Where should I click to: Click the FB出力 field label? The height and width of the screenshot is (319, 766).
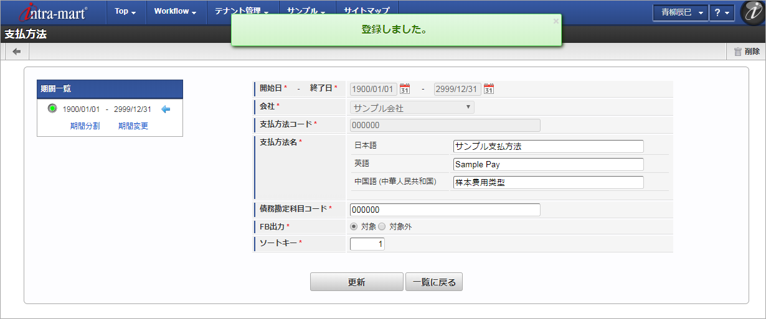(272, 226)
